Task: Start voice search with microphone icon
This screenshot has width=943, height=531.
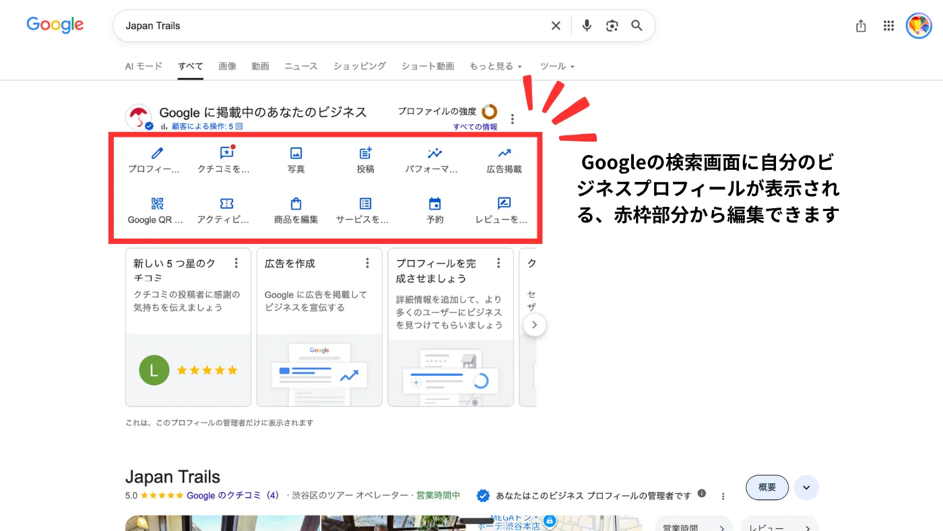Action: tap(587, 26)
